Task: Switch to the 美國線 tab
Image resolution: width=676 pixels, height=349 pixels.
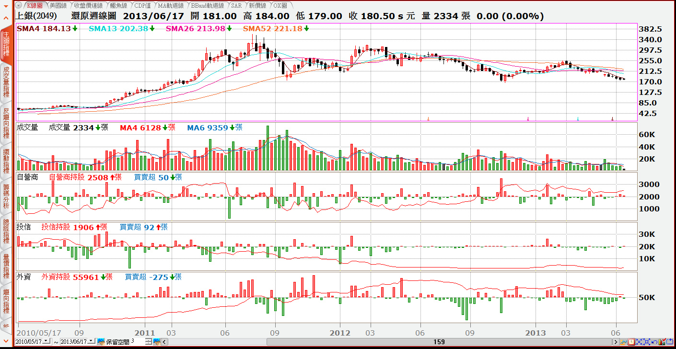Action: pyautogui.click(x=58, y=5)
